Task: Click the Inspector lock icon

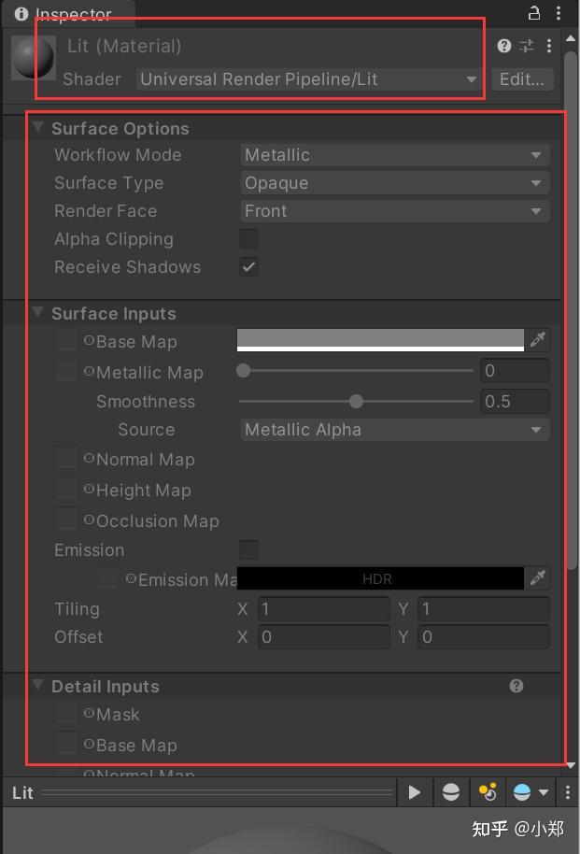Action: (534, 13)
